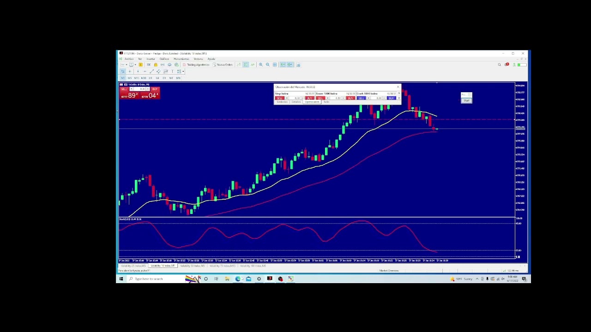Click the IDE editor icon
This screenshot has width=591, height=332.
pyautogui.click(x=149, y=65)
